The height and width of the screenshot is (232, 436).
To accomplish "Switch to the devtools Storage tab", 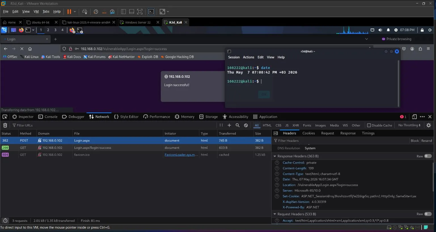I will (208, 117).
